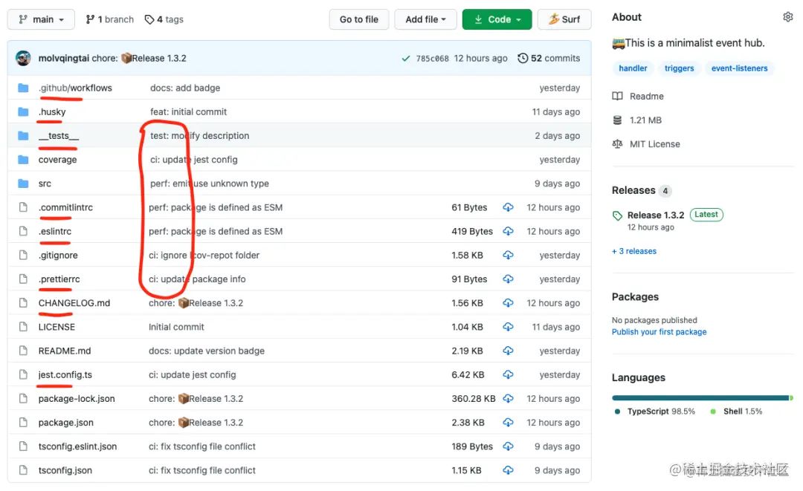Download .gitignore via cloud icon
Viewport: 803px width, 491px height.
(508, 256)
